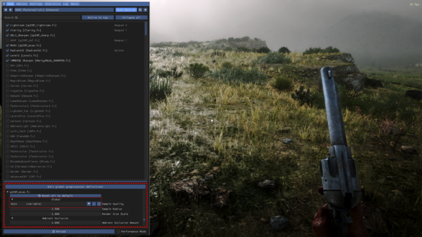Open the Settings tab
This screenshot has width=422, height=237.
pyautogui.click(x=36, y=4)
